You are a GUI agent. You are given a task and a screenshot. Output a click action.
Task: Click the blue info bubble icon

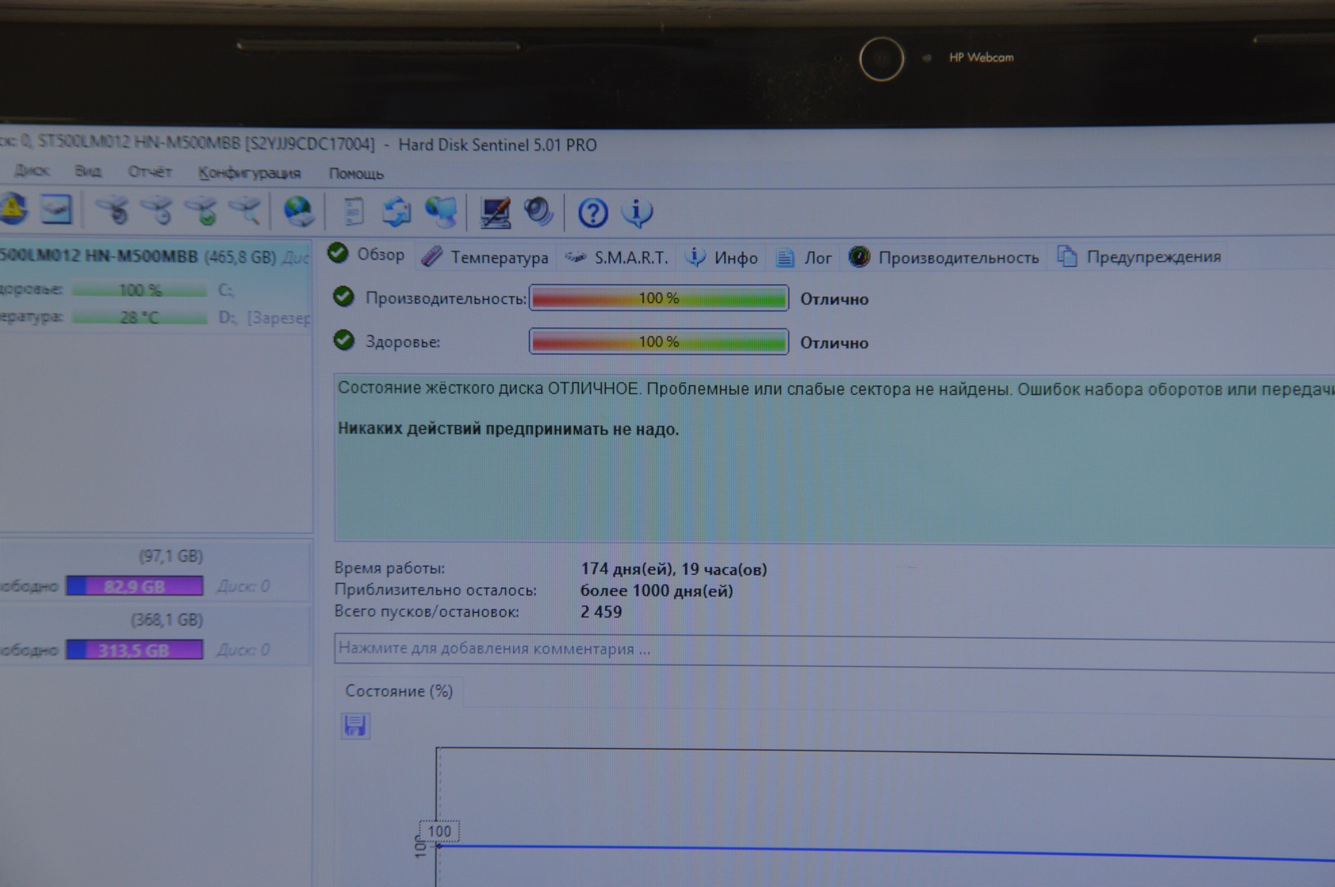[637, 213]
